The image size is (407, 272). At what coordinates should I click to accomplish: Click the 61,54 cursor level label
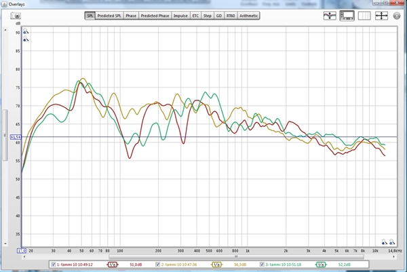coord(16,137)
